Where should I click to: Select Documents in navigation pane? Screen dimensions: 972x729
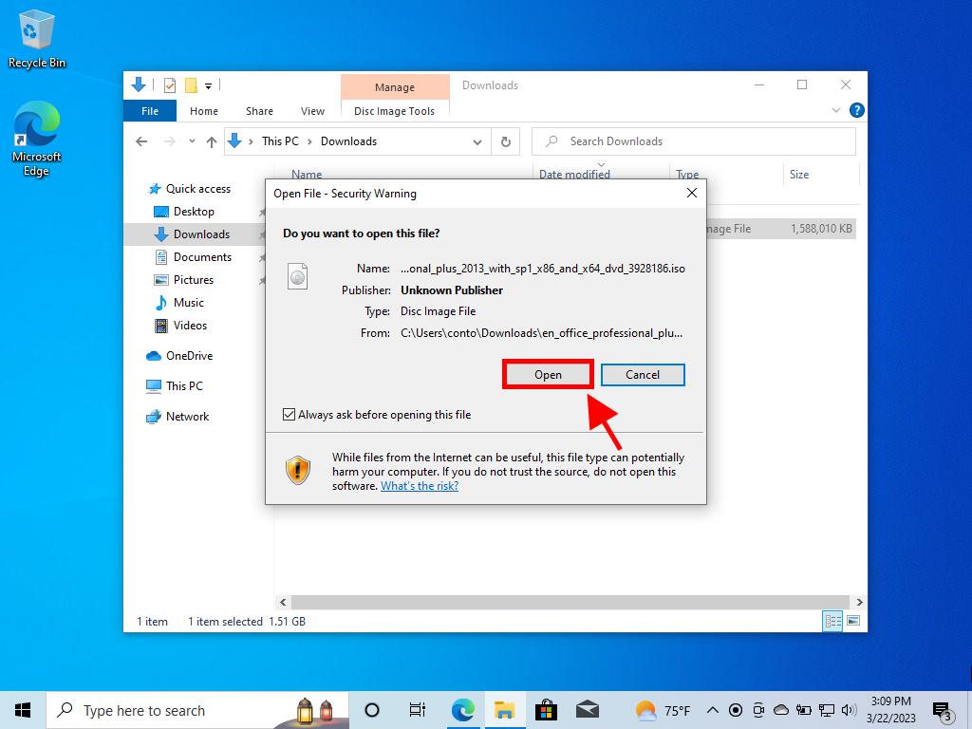pos(203,257)
